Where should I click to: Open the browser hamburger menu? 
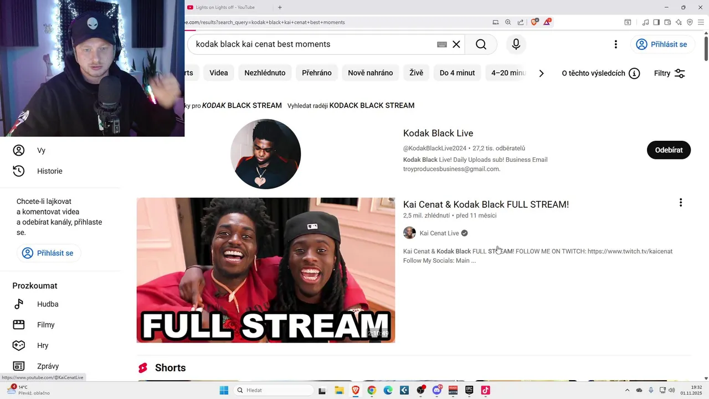(701, 22)
